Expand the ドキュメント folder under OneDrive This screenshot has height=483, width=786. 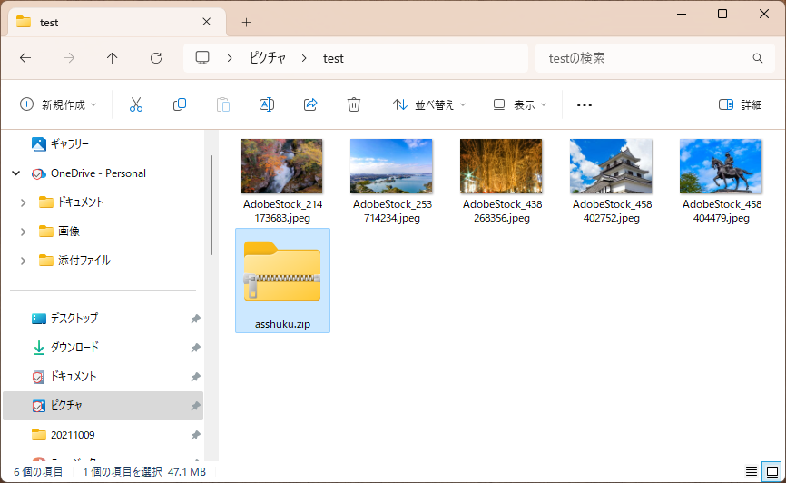(23, 202)
